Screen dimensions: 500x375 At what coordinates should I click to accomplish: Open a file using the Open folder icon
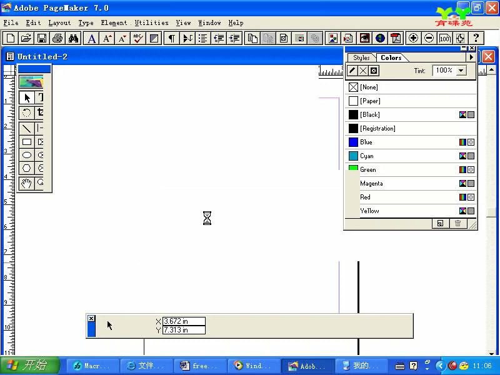click(26, 39)
